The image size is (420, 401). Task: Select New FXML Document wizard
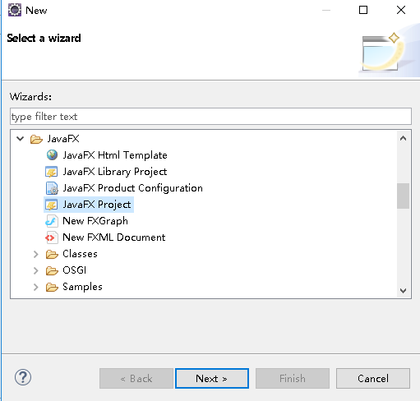tap(114, 237)
